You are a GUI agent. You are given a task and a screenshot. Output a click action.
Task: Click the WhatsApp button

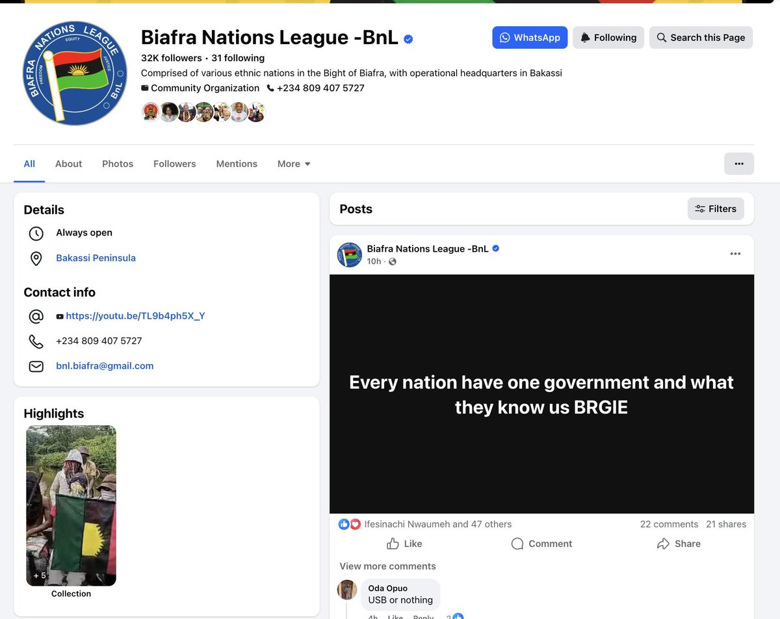530,38
